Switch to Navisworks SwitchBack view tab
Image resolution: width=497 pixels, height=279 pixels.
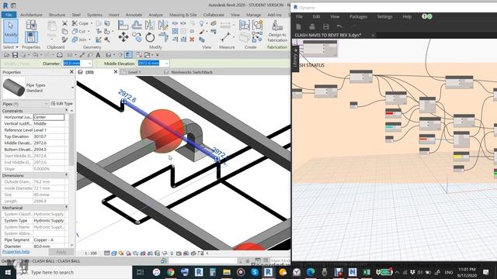(x=192, y=72)
